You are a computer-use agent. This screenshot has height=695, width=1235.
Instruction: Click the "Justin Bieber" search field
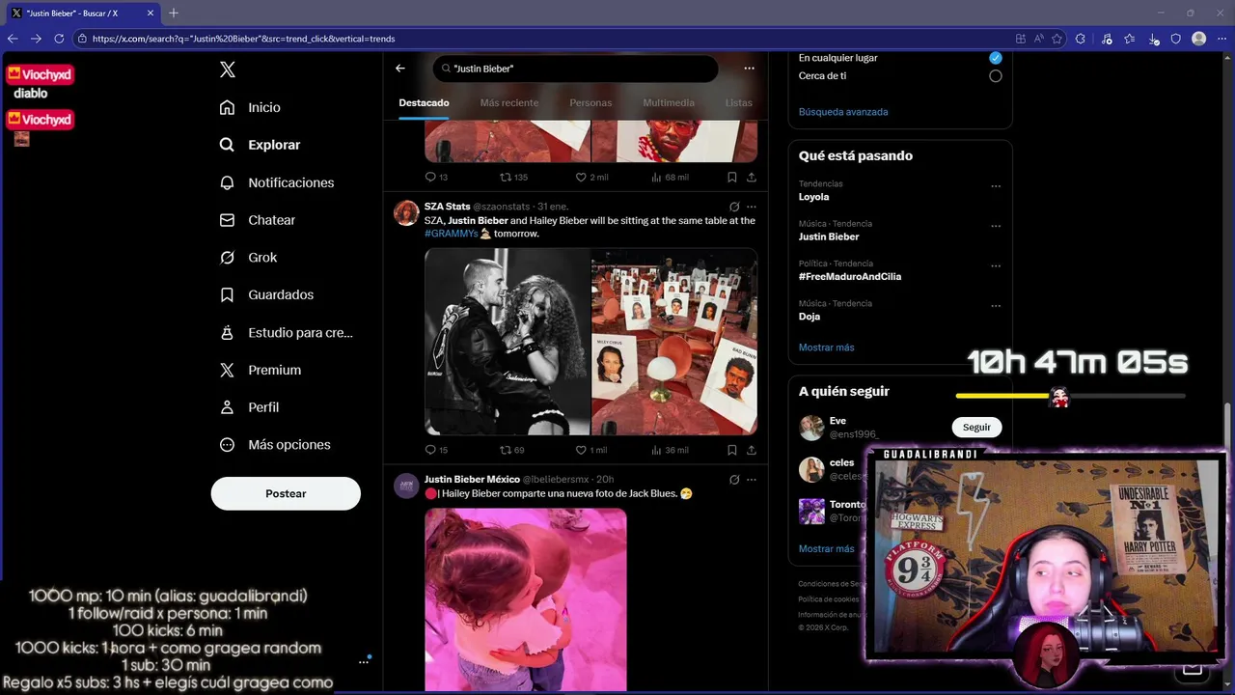pos(575,69)
